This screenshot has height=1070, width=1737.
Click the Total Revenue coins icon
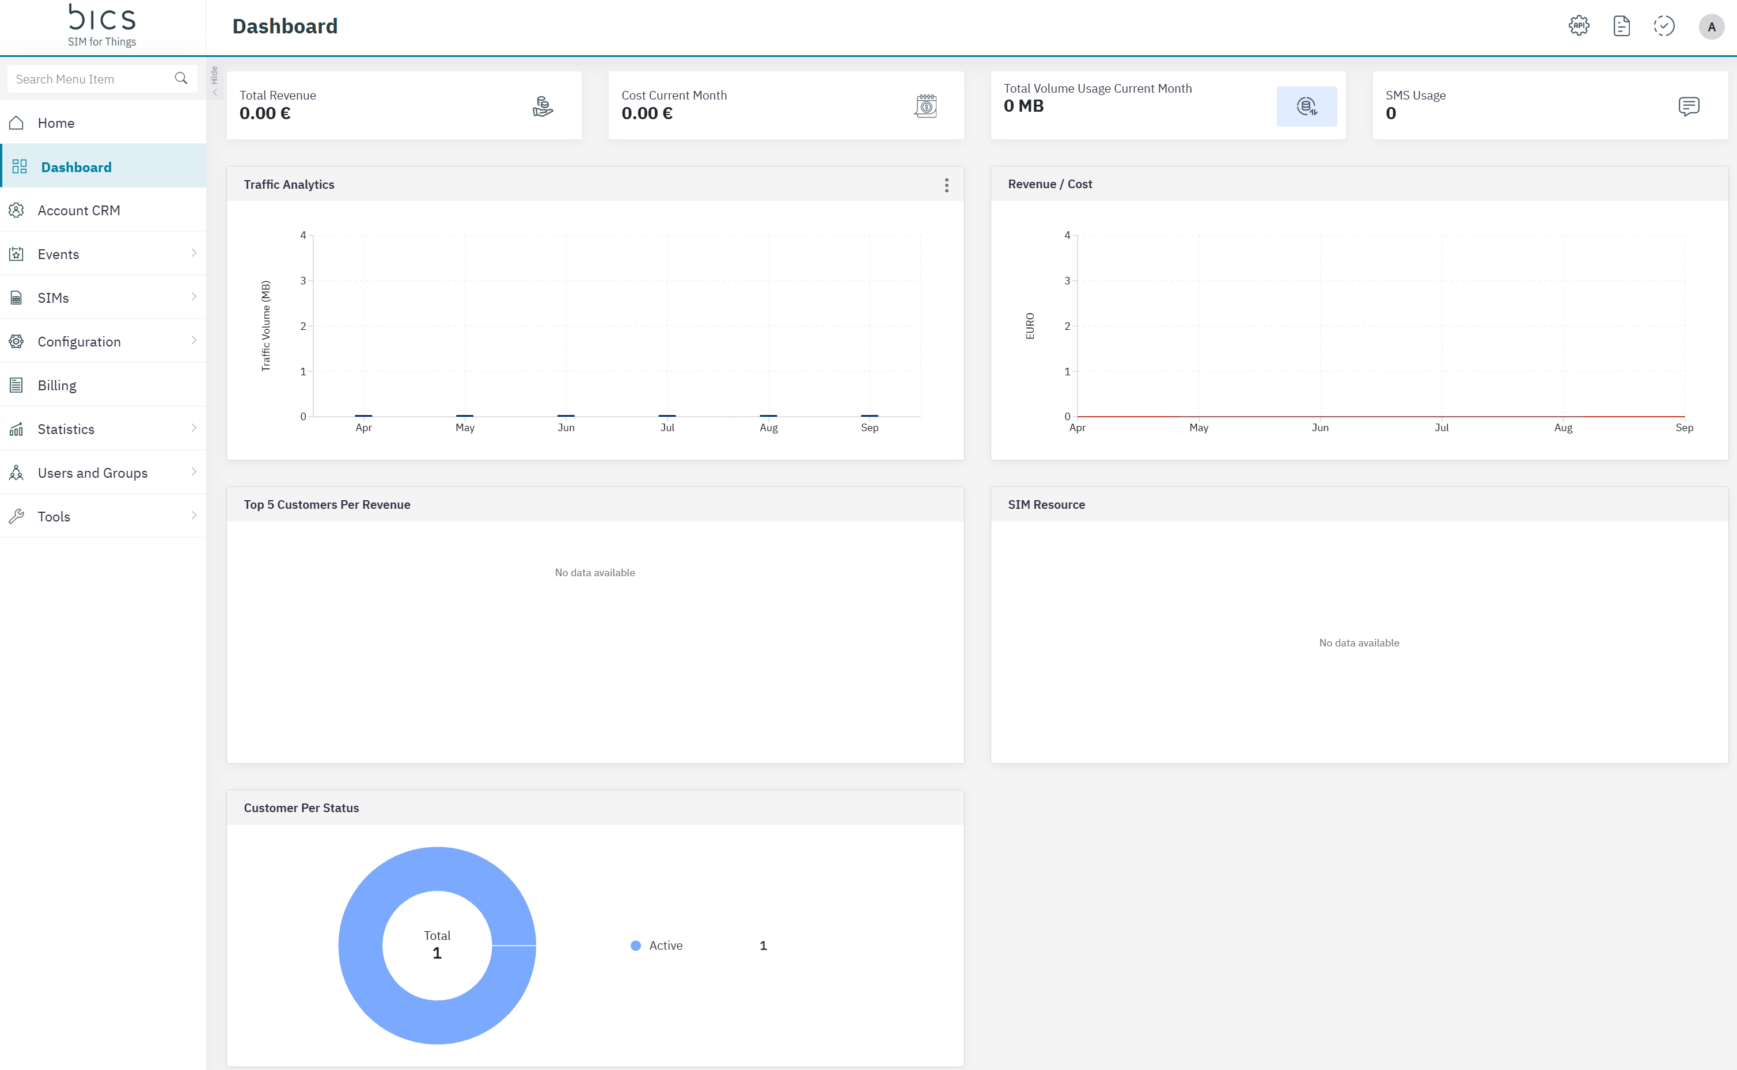(x=543, y=106)
